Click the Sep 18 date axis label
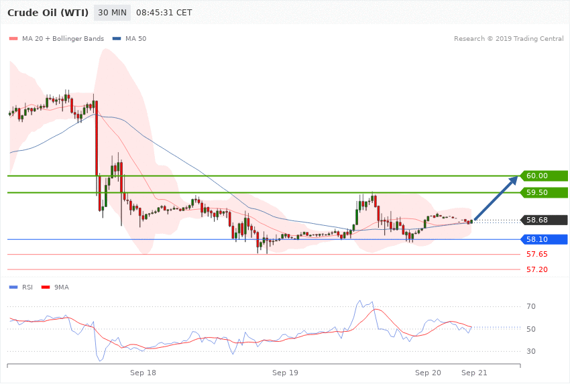 (x=143, y=373)
